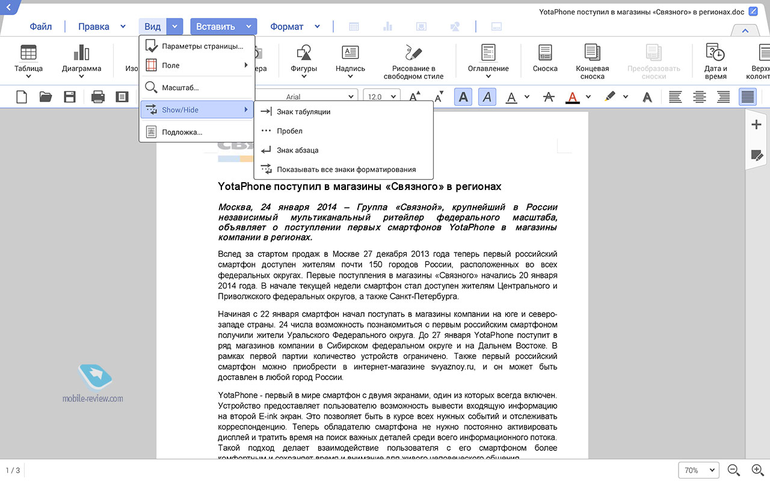The width and height of the screenshot is (770, 481).
Task: Toggle Показывать все знаки форматирования
Action: click(x=343, y=170)
